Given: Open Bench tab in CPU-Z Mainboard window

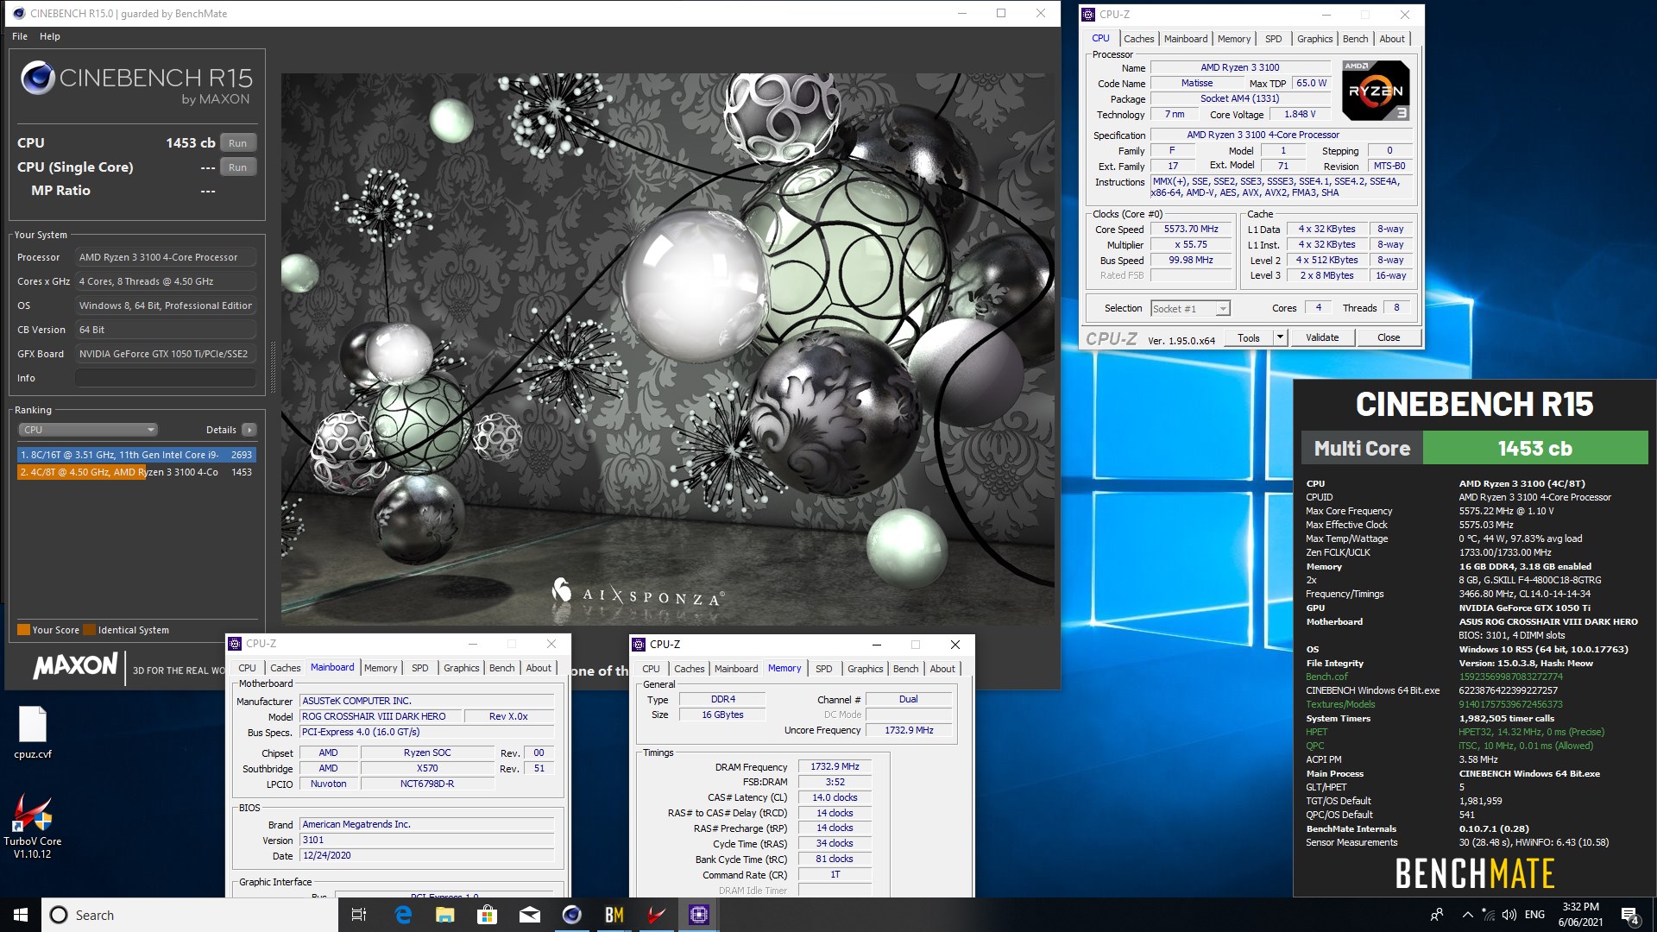Looking at the screenshot, I should (x=501, y=668).
